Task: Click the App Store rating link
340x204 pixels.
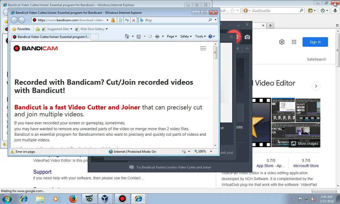Action: [271, 166]
